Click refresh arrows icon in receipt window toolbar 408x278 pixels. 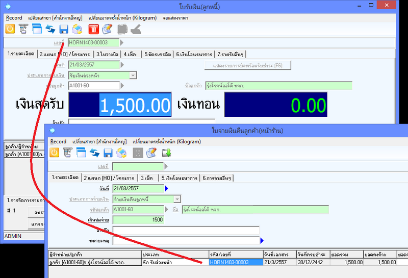50,29
